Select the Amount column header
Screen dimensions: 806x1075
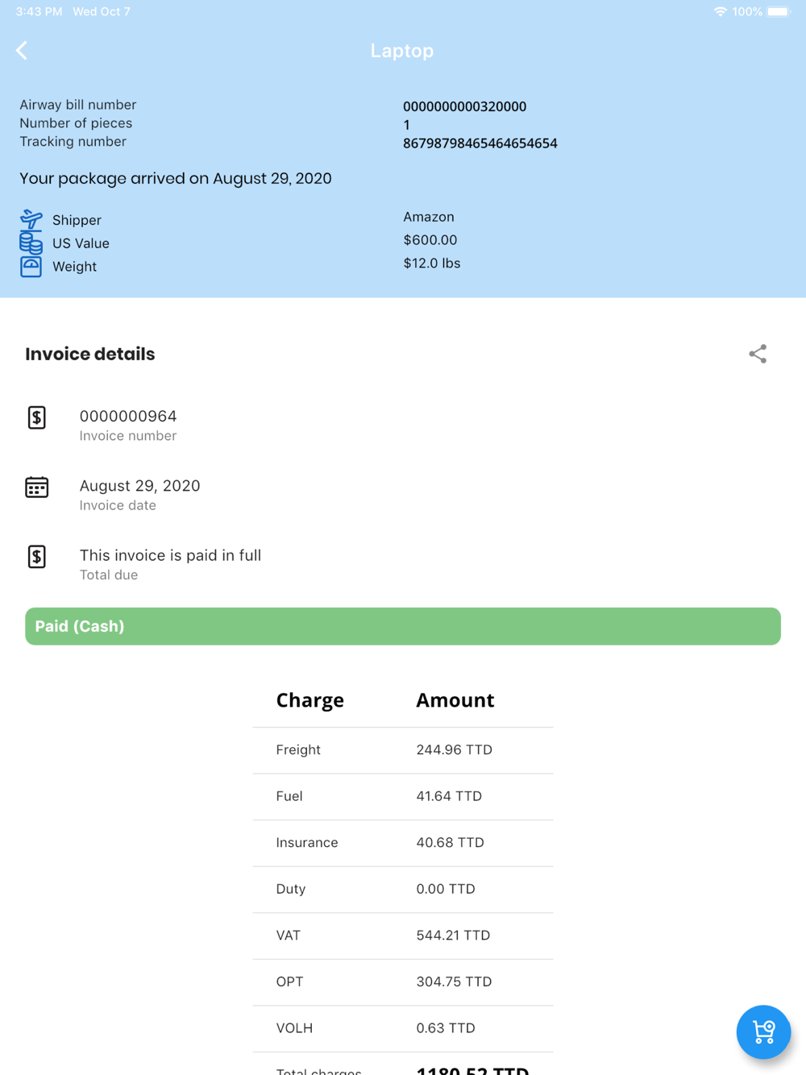tap(455, 700)
